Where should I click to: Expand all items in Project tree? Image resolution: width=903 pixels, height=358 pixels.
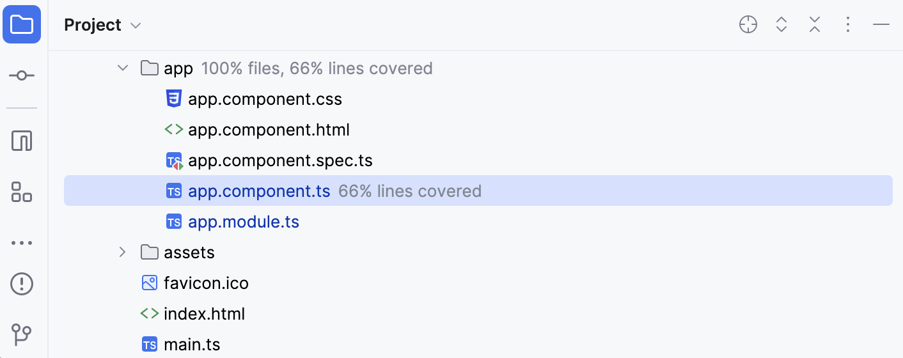[x=781, y=25]
